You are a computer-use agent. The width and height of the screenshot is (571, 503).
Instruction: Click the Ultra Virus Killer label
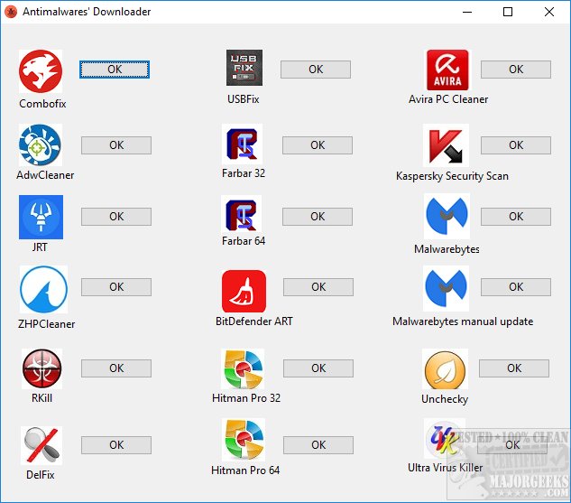click(x=445, y=468)
